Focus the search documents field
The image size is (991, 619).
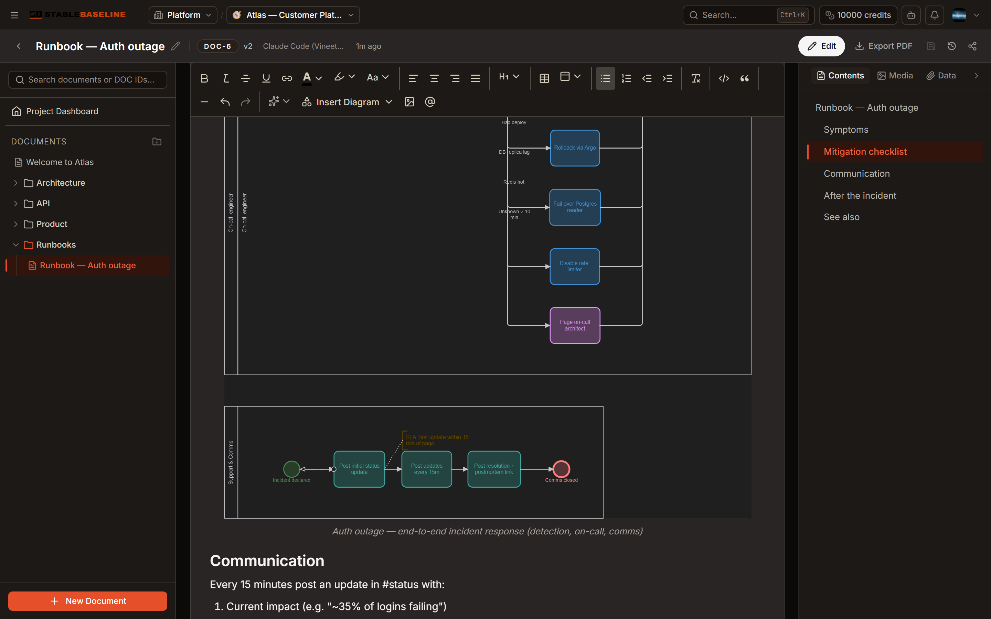click(88, 80)
